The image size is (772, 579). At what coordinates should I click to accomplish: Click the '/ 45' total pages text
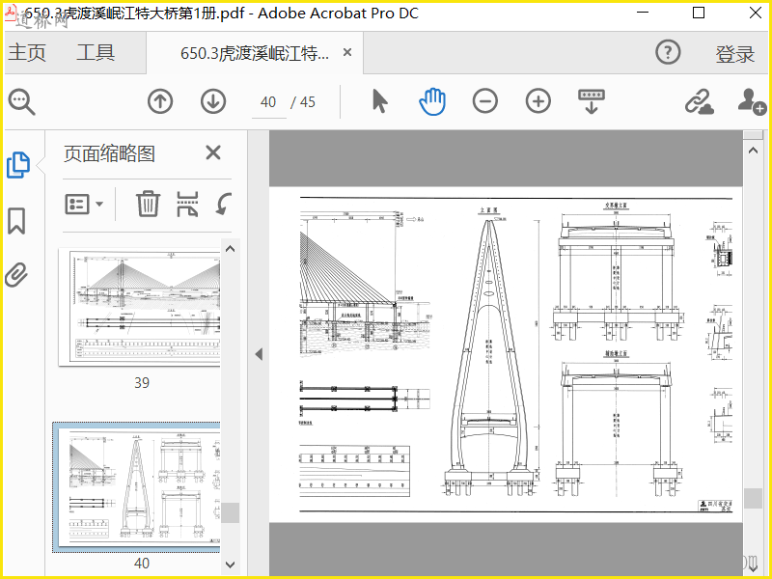tap(303, 102)
